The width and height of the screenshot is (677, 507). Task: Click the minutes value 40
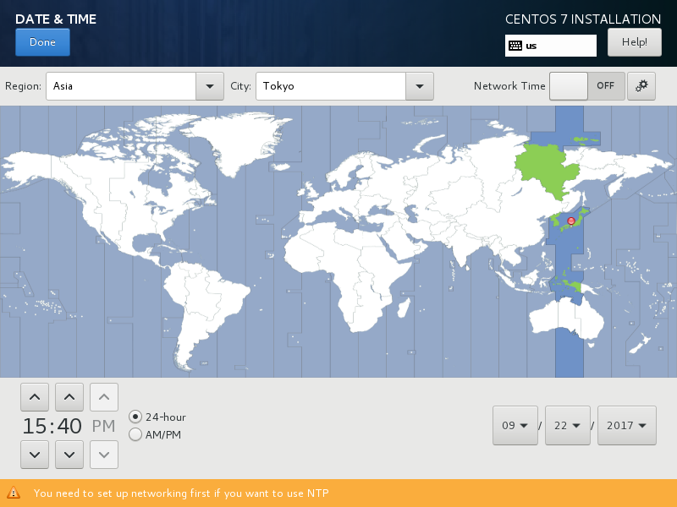tap(69, 426)
